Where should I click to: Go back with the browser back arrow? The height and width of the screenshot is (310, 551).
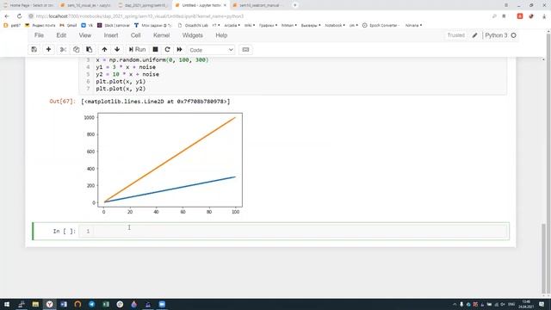point(7,16)
